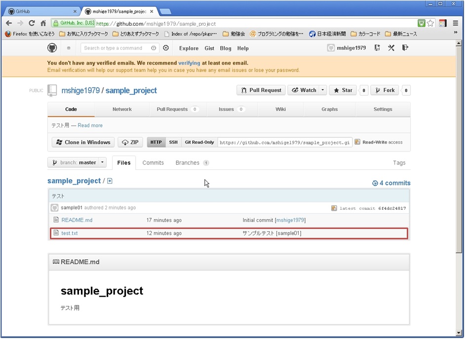The width and height of the screenshot is (467, 340).
Task: Select Git Read-Only clone protocol
Action: 199,142
